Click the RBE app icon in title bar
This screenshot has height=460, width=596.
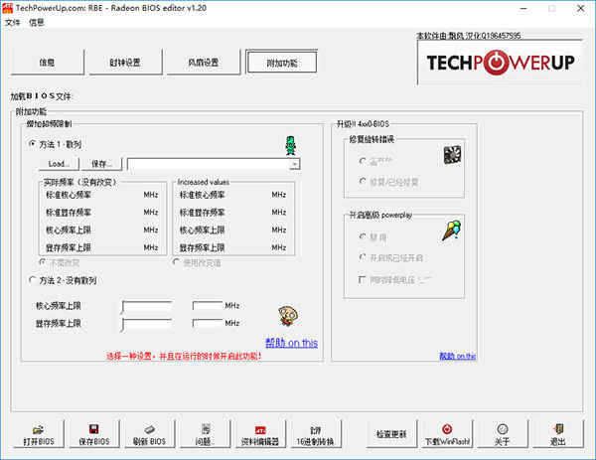point(7,8)
